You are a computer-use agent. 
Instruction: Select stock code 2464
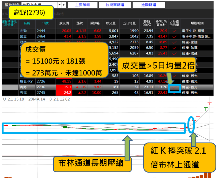click(41, 36)
